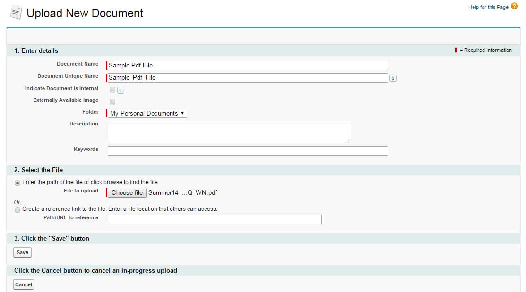Select the Enter the path of the file radio button
Image resolution: width=526 pixels, height=292 pixels.
click(x=17, y=183)
